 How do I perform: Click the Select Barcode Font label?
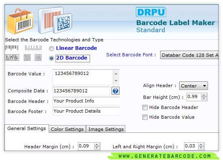131,55
